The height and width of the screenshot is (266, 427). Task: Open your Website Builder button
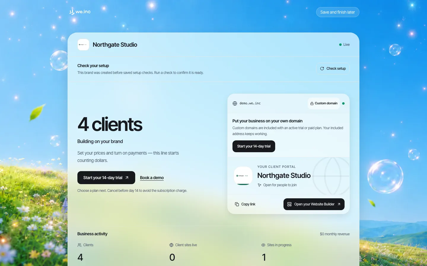pyautogui.click(x=314, y=204)
